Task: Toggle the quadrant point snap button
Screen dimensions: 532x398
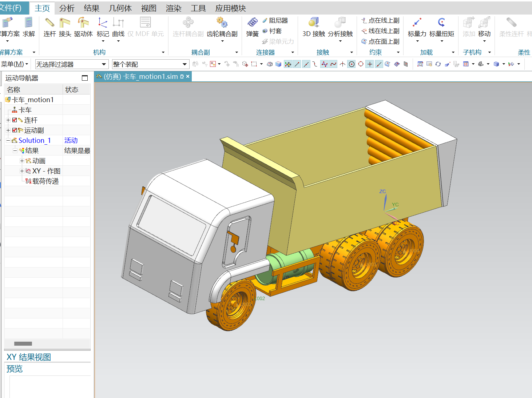Action: pos(361,64)
